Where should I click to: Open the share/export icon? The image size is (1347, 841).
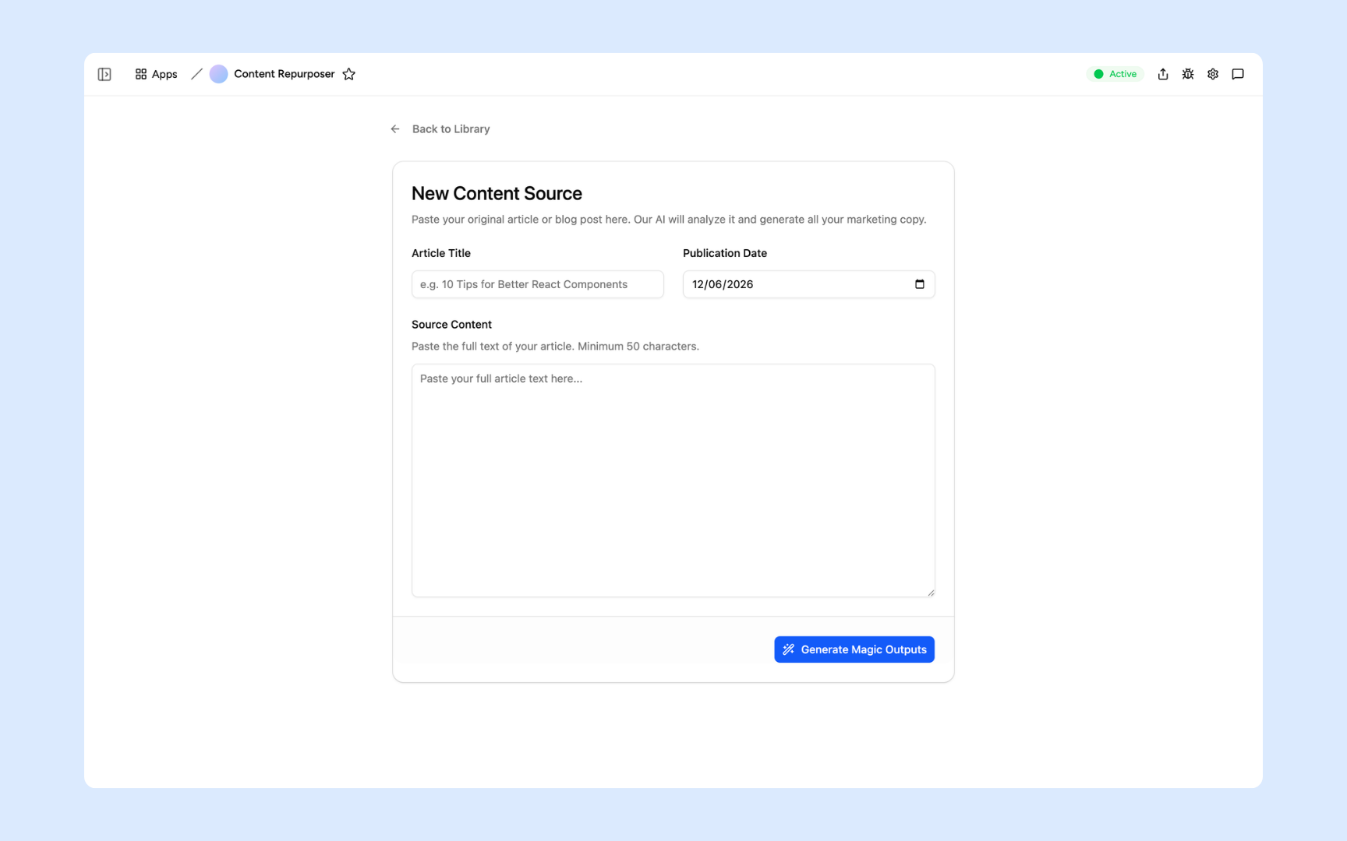click(x=1163, y=74)
